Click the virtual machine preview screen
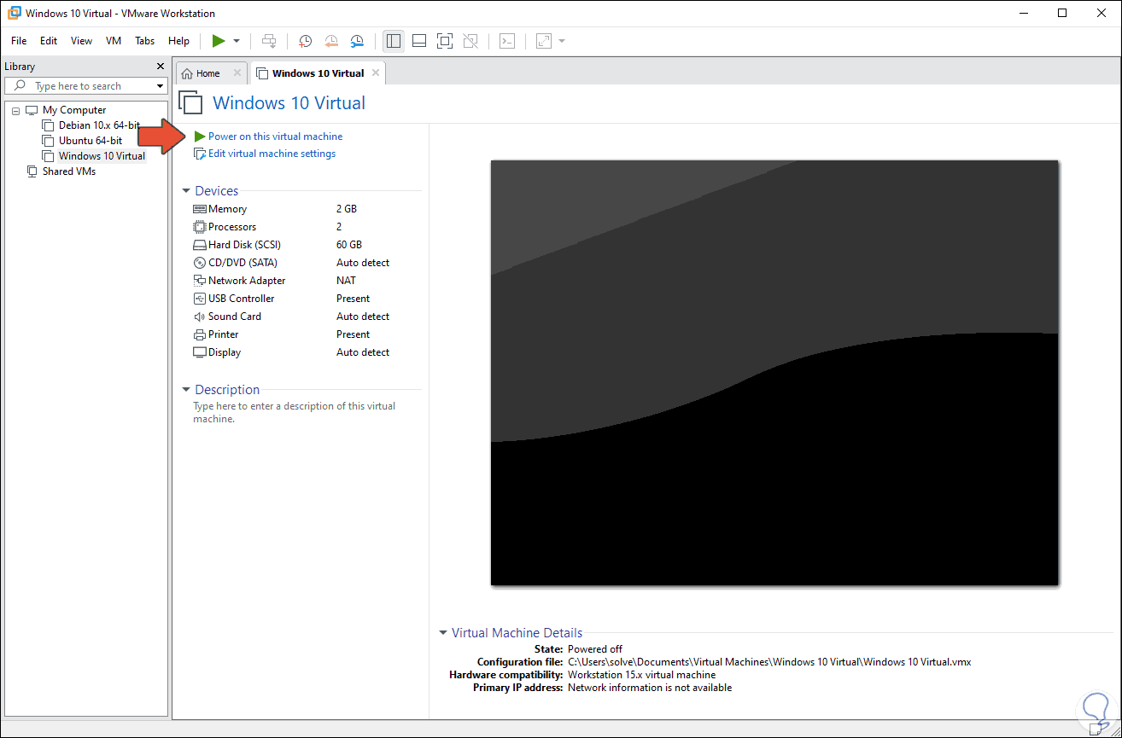1122x738 pixels. click(774, 373)
